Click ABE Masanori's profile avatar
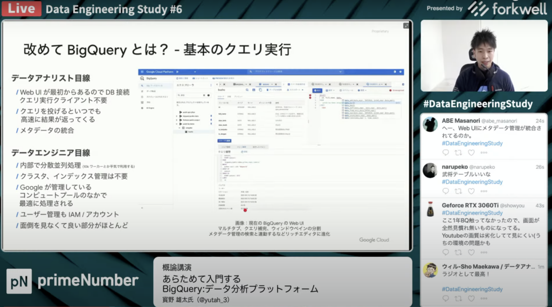The width and height of the screenshot is (552, 307). pyautogui.click(x=430, y=124)
